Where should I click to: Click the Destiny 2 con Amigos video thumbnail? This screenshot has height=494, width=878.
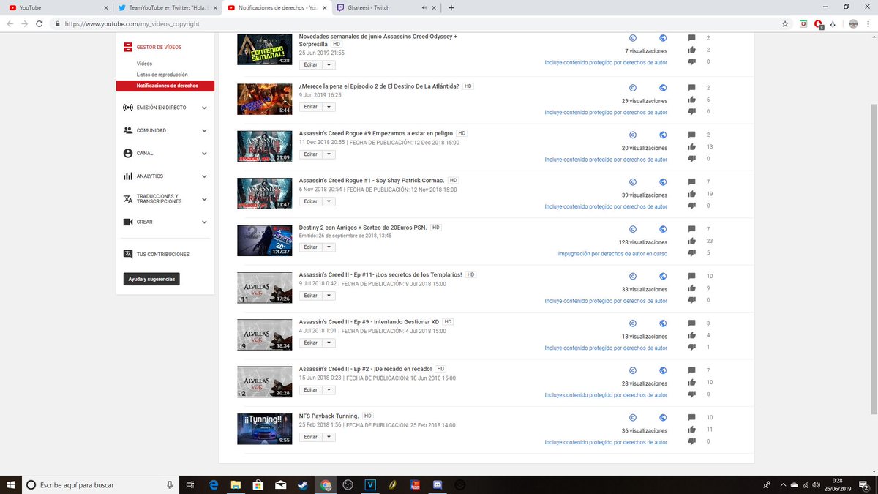265,240
